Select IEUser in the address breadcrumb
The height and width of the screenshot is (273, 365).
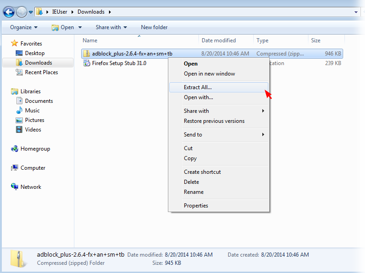pos(60,12)
